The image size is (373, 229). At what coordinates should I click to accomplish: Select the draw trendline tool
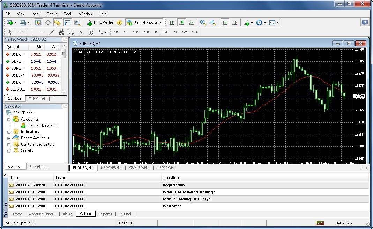pos(52,32)
